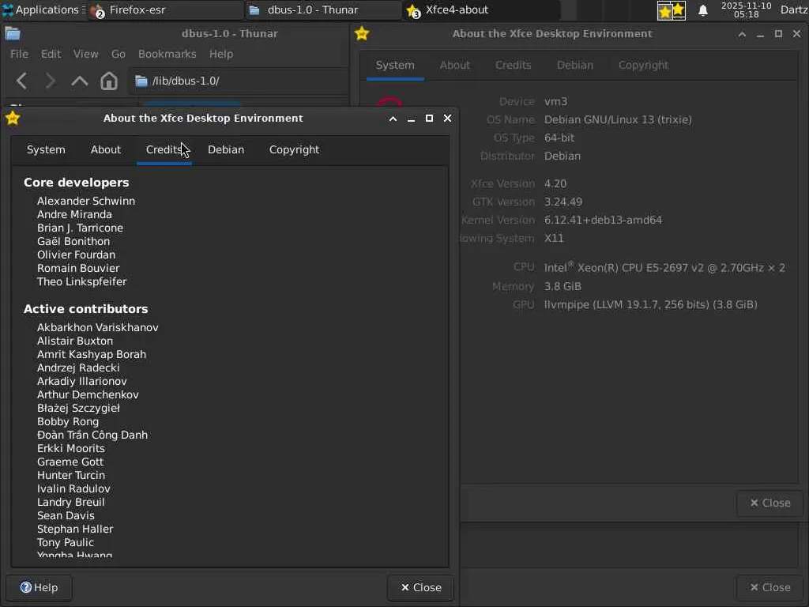Click Memory value 3.8 GiB
This screenshot has width=809, height=607.
pyautogui.click(x=563, y=286)
